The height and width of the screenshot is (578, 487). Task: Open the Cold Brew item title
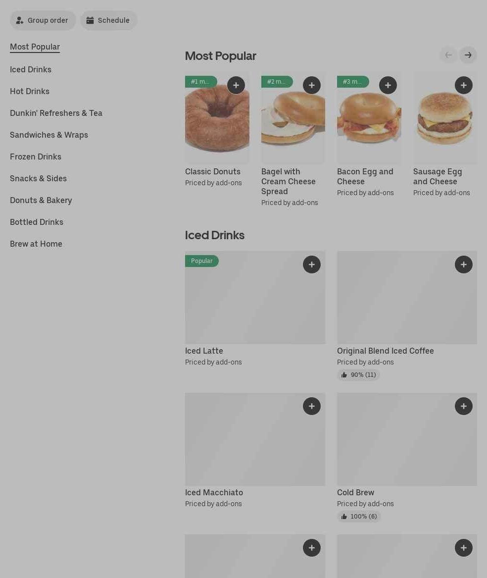[355, 492]
